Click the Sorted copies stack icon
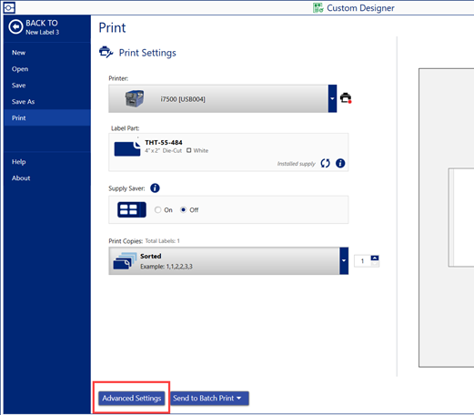Image resolution: width=474 pixels, height=415 pixels. (x=125, y=261)
